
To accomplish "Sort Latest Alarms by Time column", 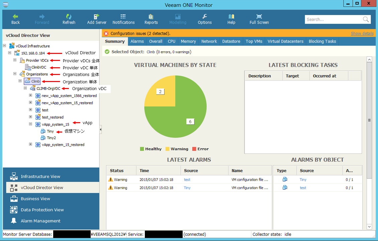I will [x=158, y=171].
